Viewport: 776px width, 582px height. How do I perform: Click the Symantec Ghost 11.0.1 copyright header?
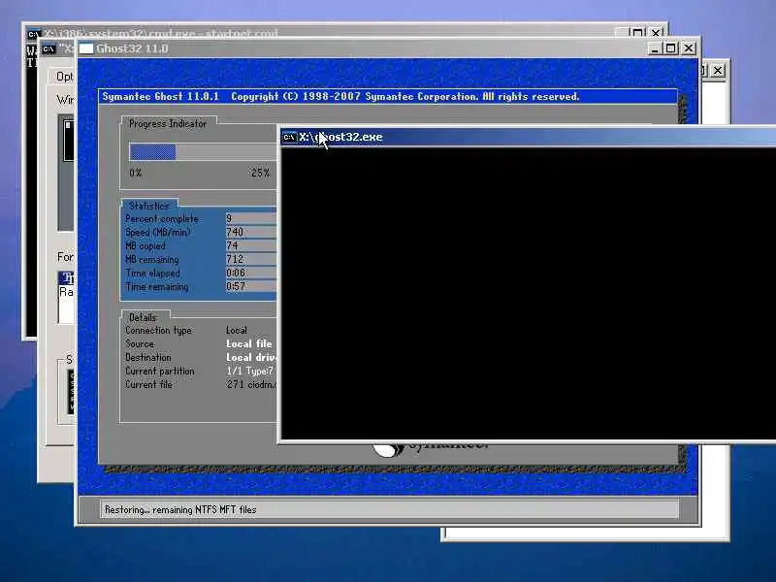click(340, 96)
